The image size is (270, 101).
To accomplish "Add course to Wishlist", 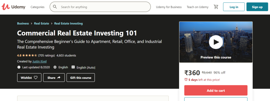I will coord(29,78).
